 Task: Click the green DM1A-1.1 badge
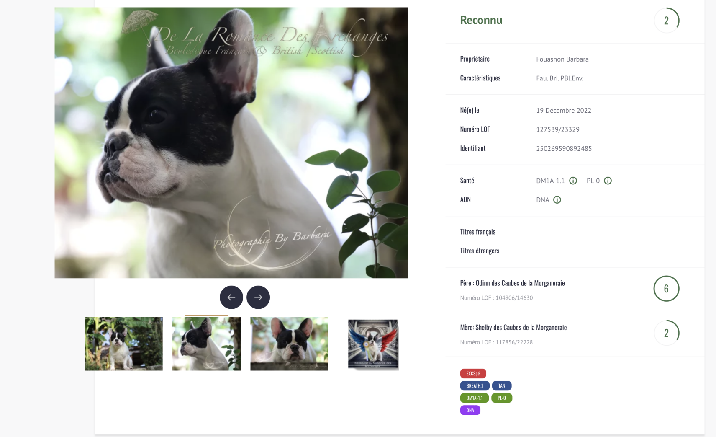pyautogui.click(x=474, y=398)
